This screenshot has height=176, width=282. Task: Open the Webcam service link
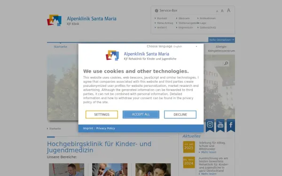pos(184,18)
